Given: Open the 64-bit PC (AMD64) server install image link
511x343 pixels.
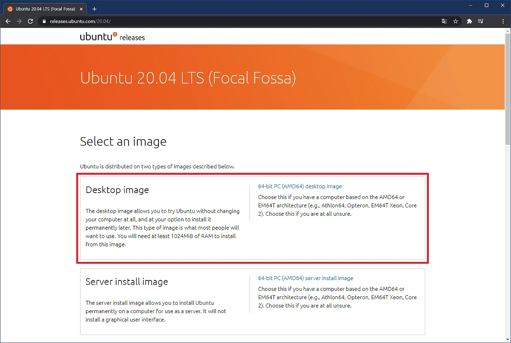Looking at the screenshot, I should click(305, 278).
